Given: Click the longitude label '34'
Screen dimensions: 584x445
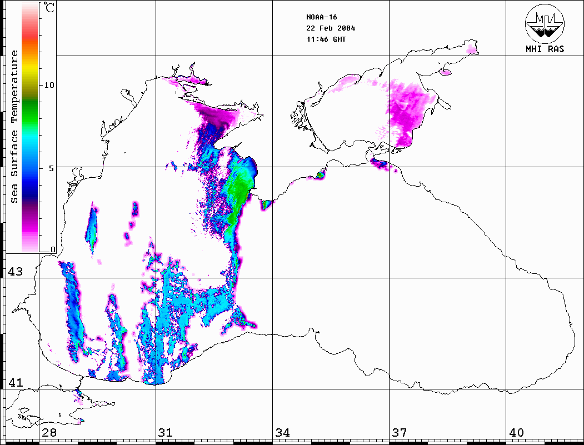Looking at the screenshot, I should pos(282,433).
